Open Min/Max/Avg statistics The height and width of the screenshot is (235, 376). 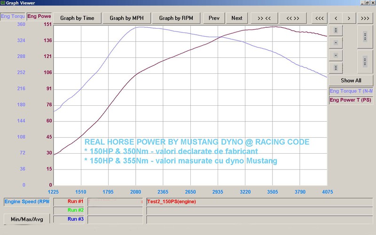coord(27,219)
